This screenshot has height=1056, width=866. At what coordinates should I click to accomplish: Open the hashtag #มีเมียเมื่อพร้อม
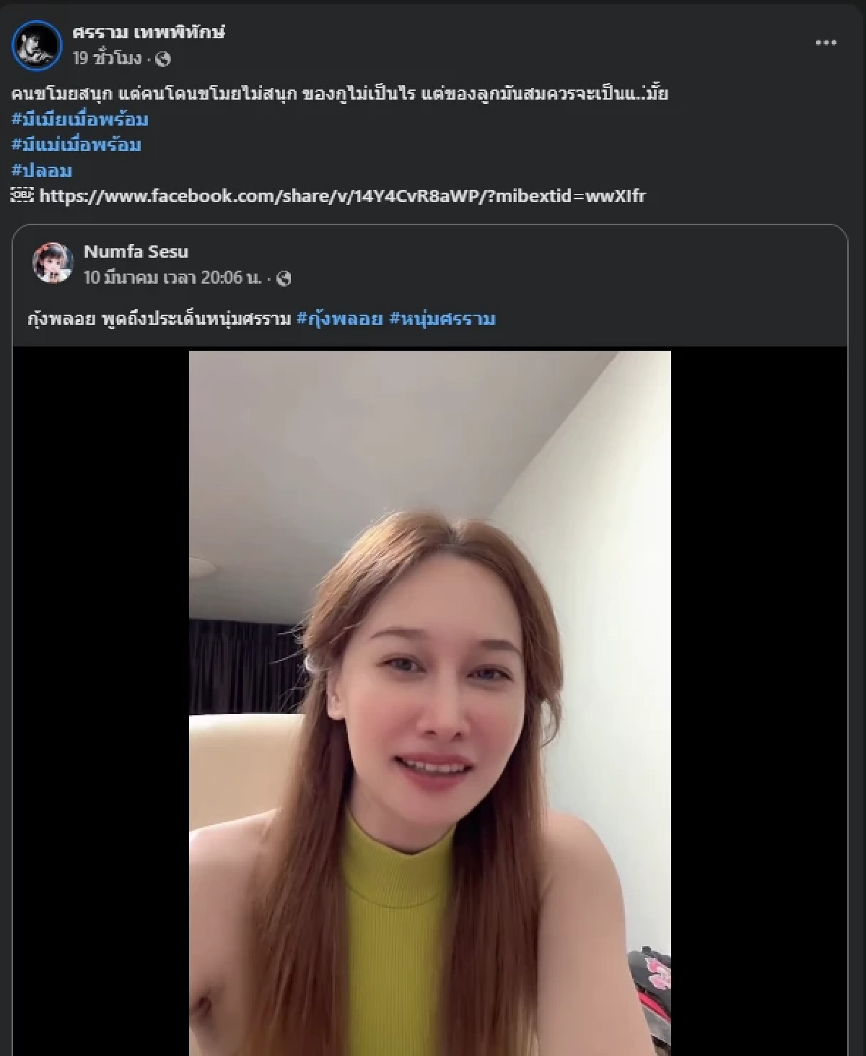tap(80, 119)
